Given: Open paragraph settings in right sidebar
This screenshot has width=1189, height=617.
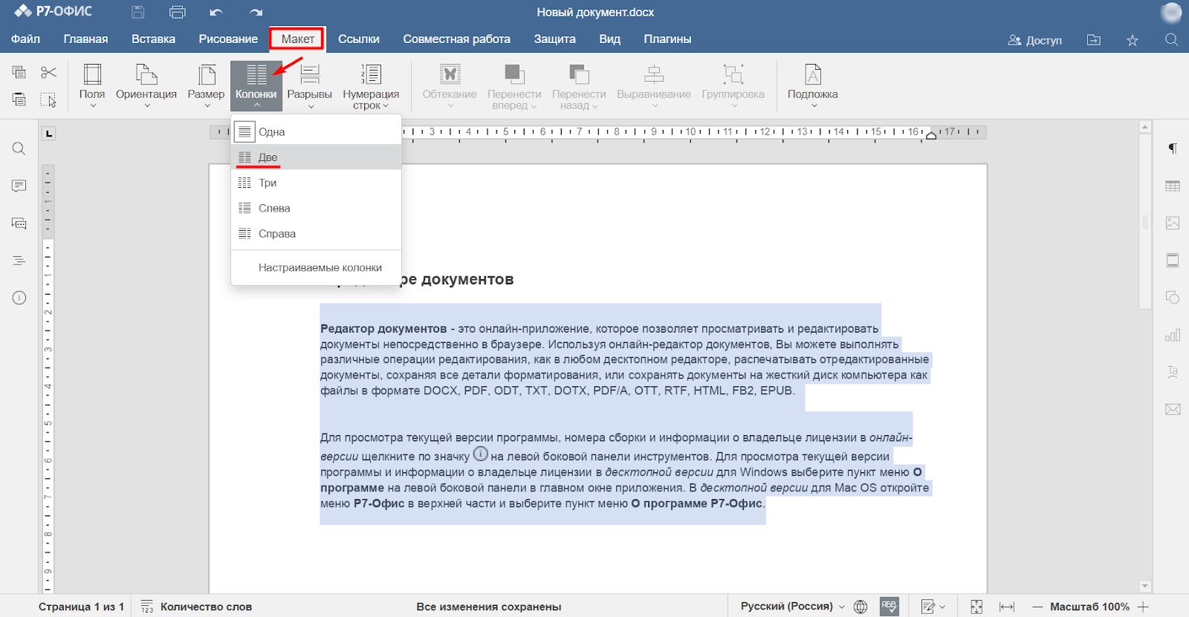Looking at the screenshot, I should coord(1173,148).
